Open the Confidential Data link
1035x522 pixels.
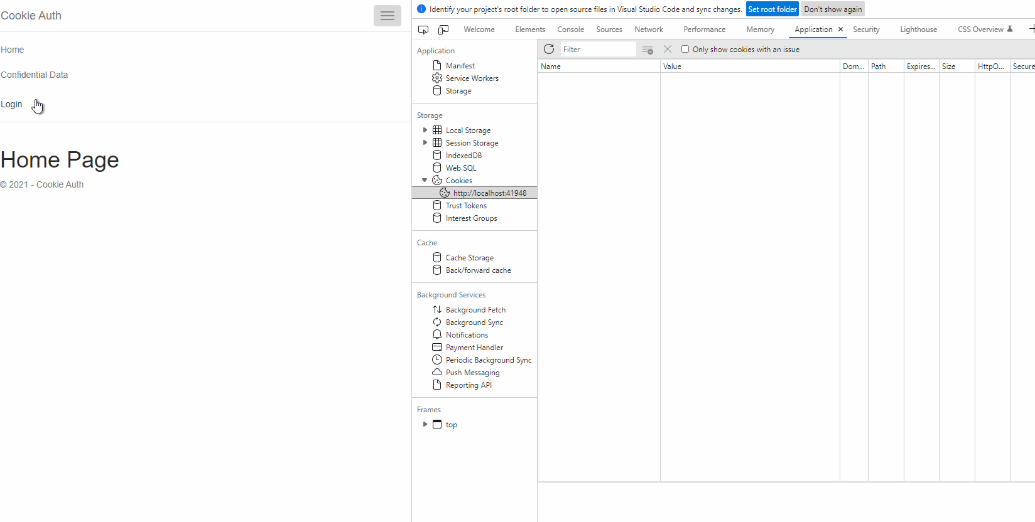click(34, 75)
